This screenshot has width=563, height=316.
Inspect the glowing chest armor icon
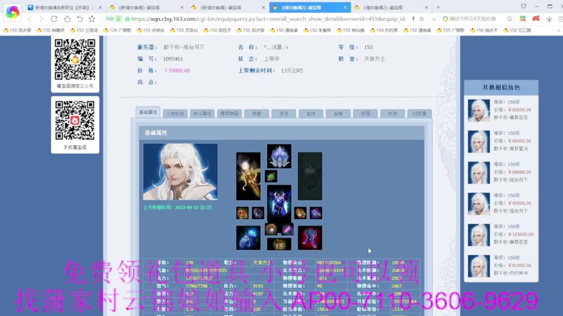[279, 204]
